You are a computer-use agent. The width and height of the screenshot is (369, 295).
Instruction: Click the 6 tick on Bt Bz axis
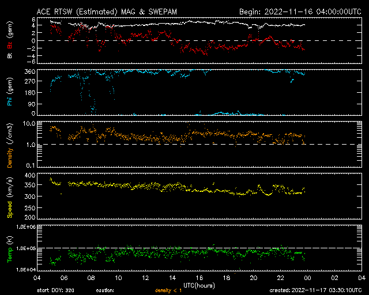pyautogui.click(x=33, y=20)
